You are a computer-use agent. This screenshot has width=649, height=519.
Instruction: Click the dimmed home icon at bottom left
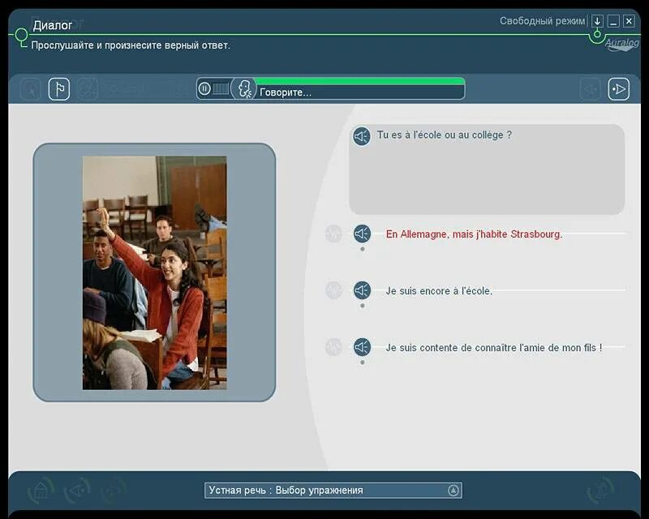point(41,491)
